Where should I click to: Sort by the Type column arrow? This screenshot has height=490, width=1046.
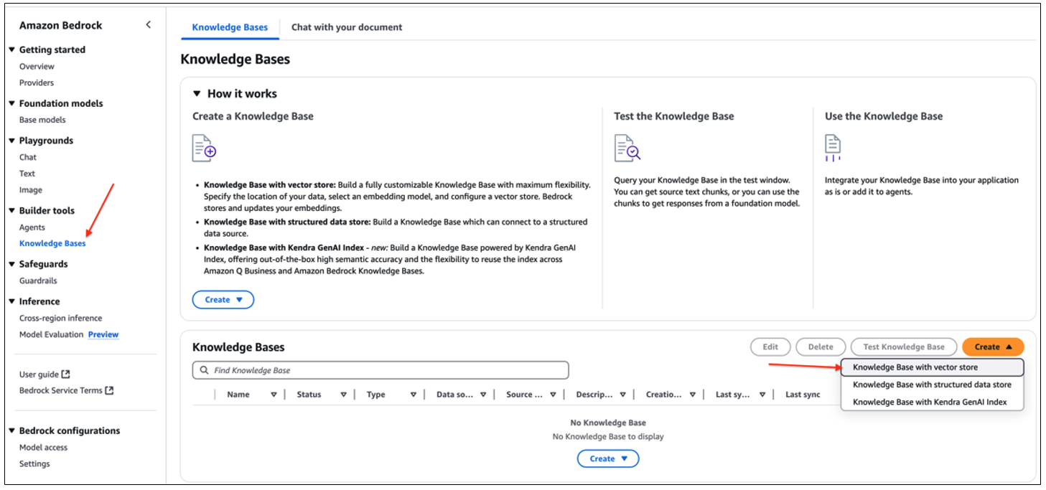[x=414, y=395]
